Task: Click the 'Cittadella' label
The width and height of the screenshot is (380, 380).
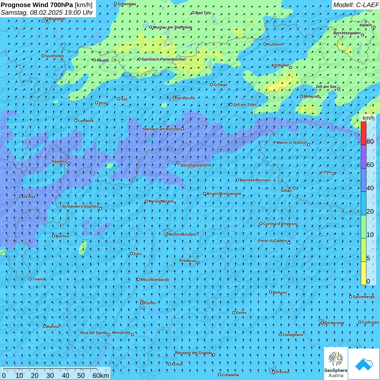Action: coord(230,375)
